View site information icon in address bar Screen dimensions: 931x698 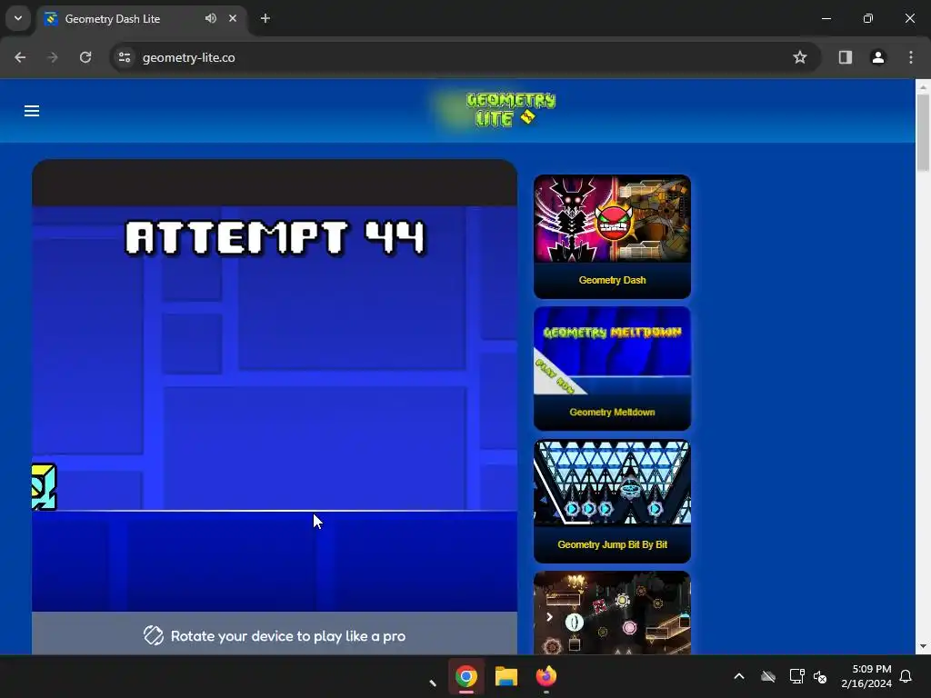pos(125,57)
